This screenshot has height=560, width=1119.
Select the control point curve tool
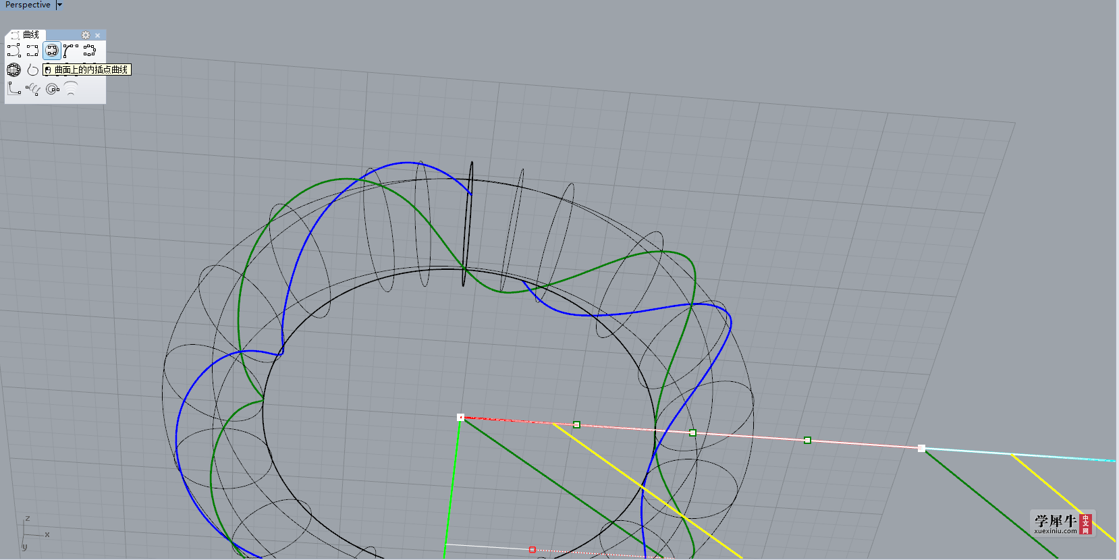(x=13, y=51)
